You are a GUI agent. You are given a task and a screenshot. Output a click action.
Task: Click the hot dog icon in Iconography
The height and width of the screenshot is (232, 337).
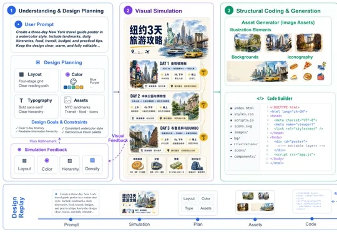coord(293,66)
